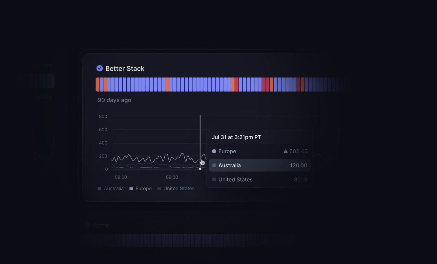Open the Better Stack monitor title
The width and height of the screenshot is (437, 264).
click(x=125, y=68)
